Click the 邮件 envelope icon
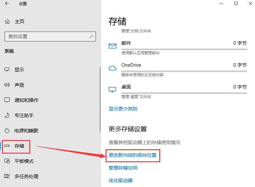255x187 pixels. [x=113, y=46]
